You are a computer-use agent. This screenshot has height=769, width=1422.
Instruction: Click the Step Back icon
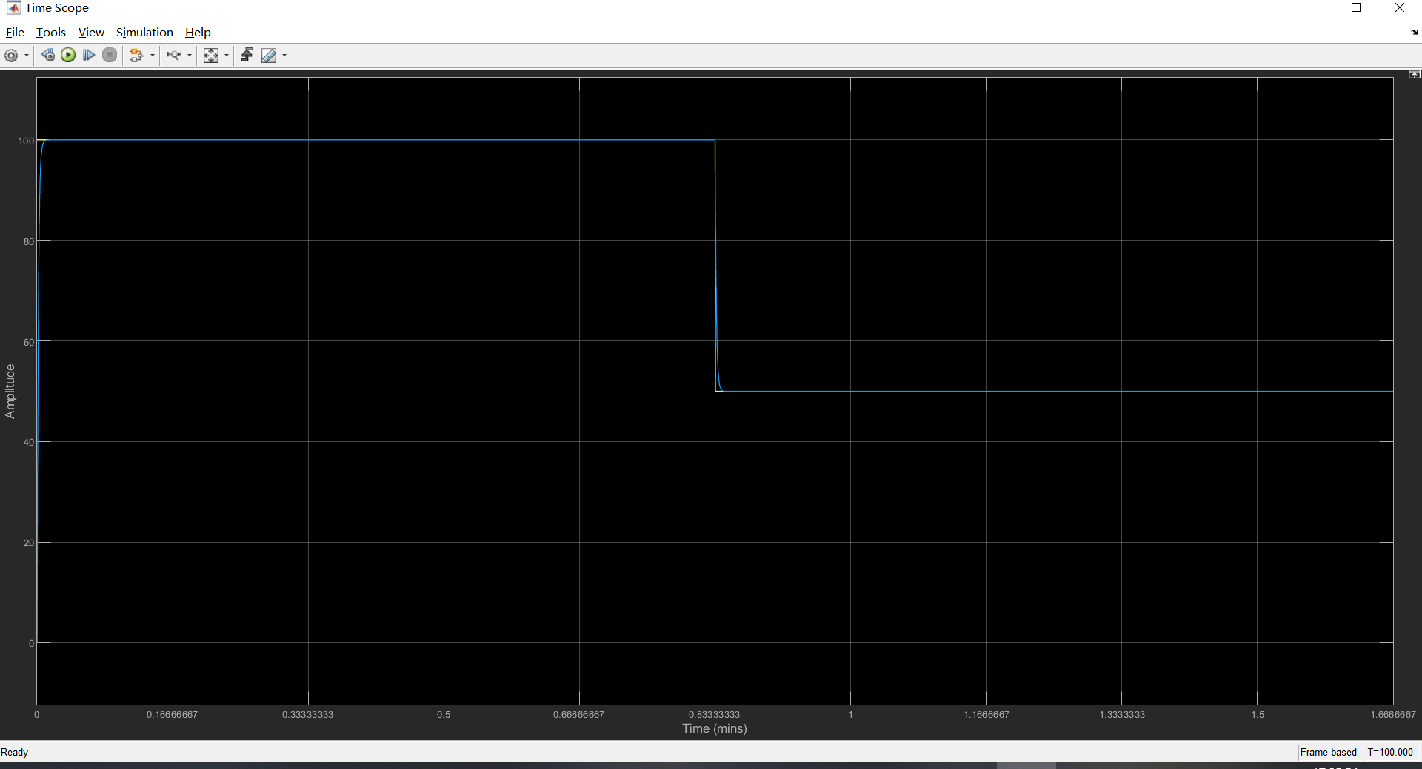(47, 56)
